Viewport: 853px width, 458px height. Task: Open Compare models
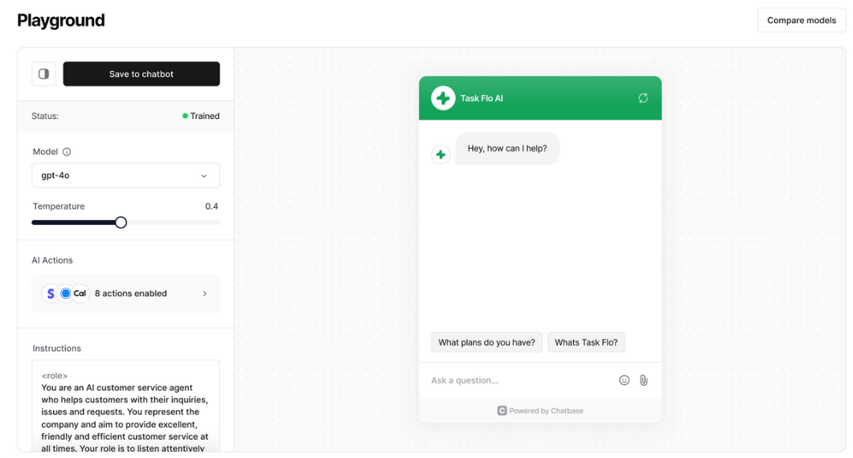[802, 20]
